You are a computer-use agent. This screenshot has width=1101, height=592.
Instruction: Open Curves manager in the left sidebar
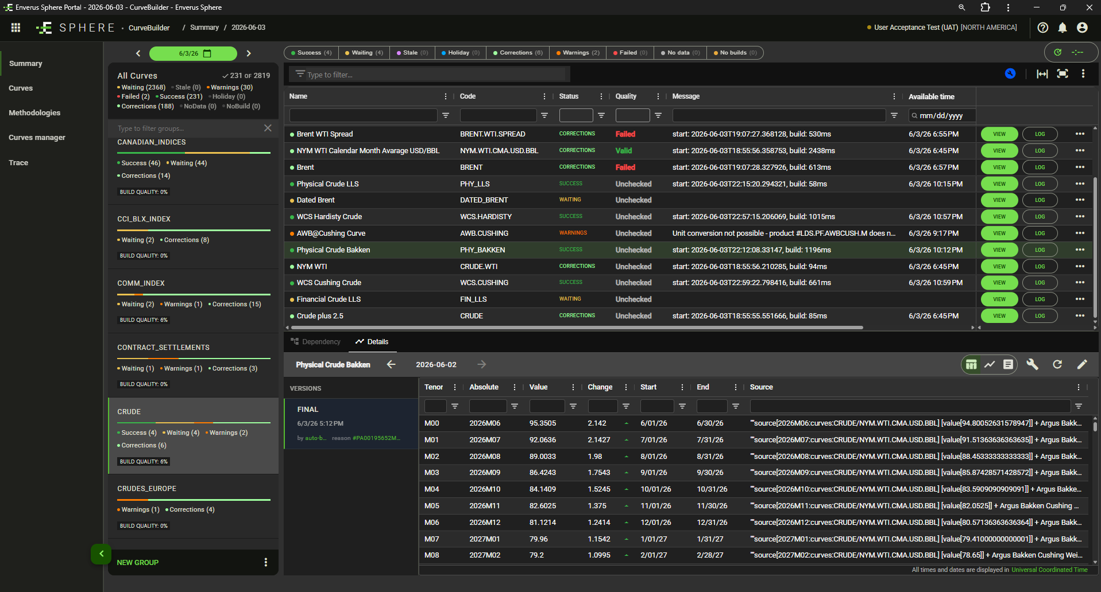coord(37,138)
